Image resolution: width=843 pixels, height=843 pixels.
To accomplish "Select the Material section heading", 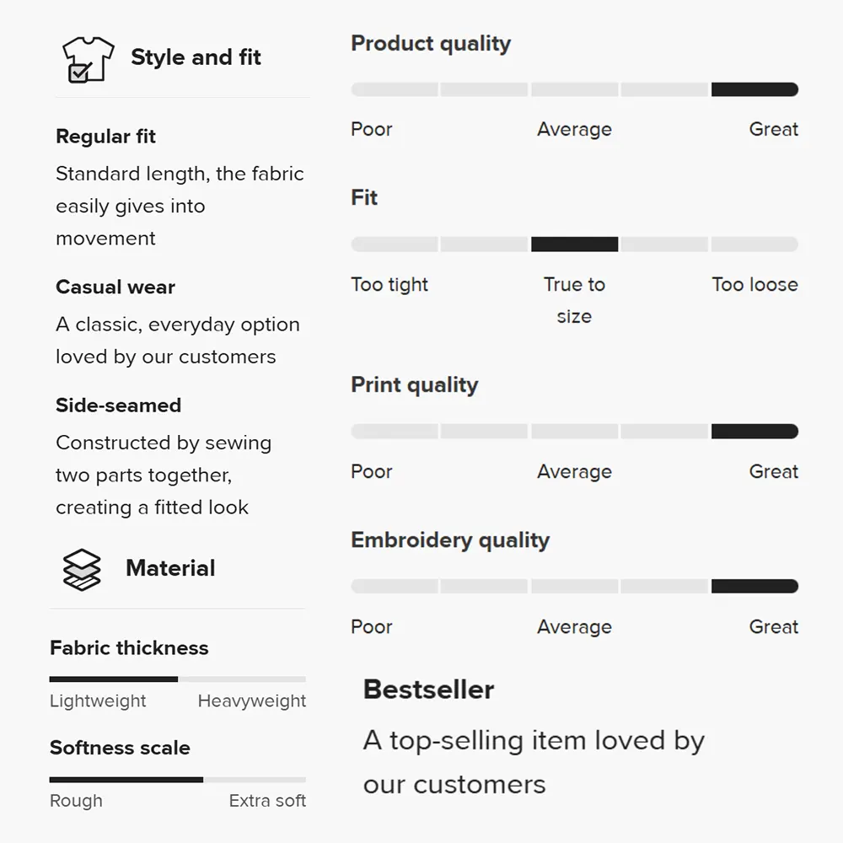I will [x=170, y=568].
